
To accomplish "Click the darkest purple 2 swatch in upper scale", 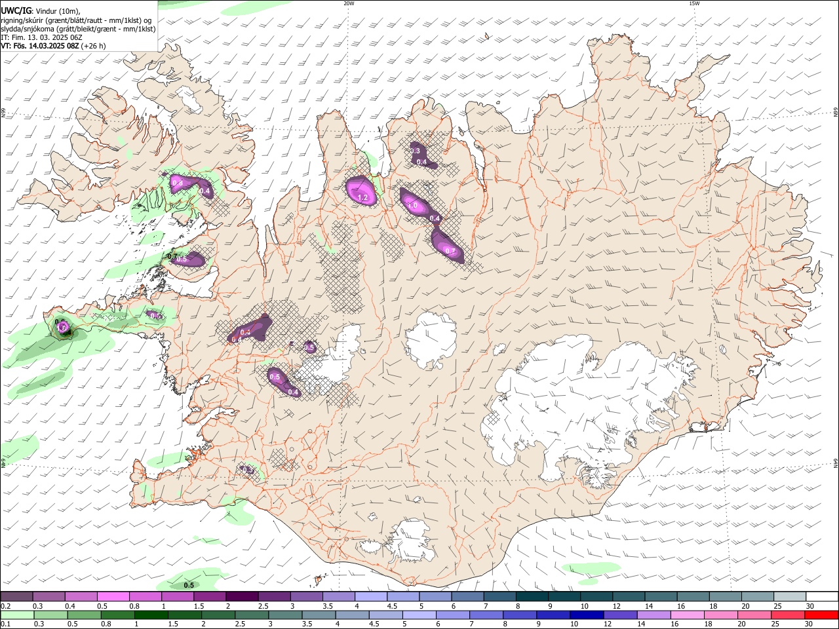I will [x=242, y=596].
